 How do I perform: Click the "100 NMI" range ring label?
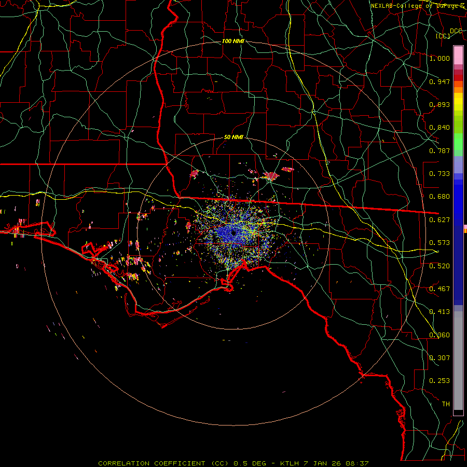pyautogui.click(x=233, y=41)
